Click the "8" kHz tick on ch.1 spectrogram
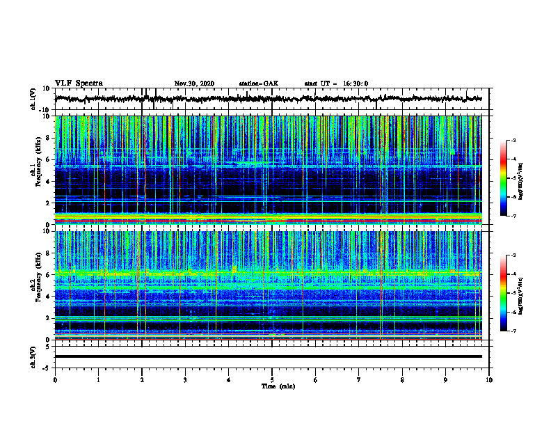This screenshot has width=551, height=426. coord(48,138)
